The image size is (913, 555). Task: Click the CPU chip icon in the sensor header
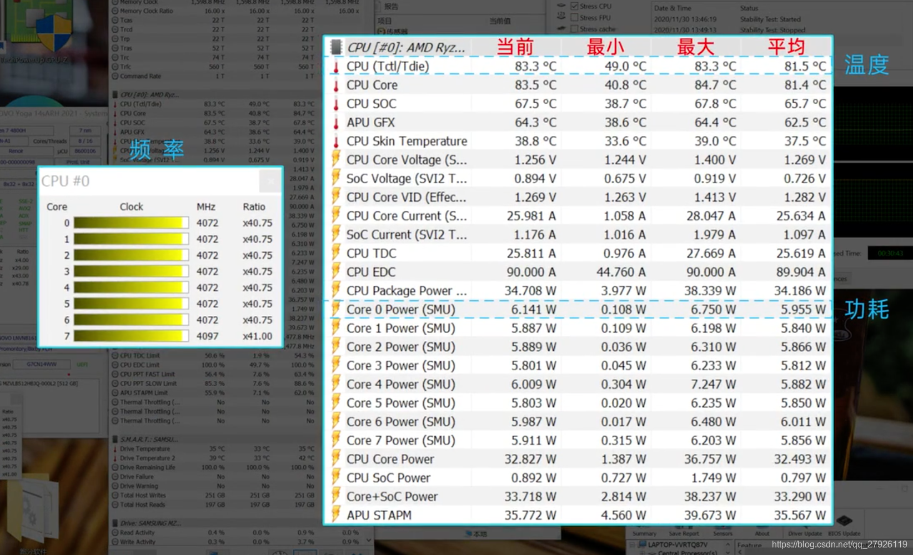[336, 47]
